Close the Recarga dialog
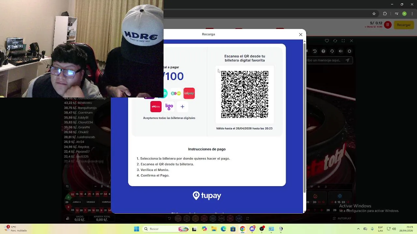Image resolution: width=417 pixels, height=234 pixels. [301, 34]
